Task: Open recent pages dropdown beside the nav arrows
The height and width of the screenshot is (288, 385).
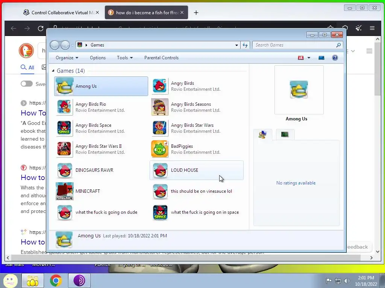Action: click(73, 45)
